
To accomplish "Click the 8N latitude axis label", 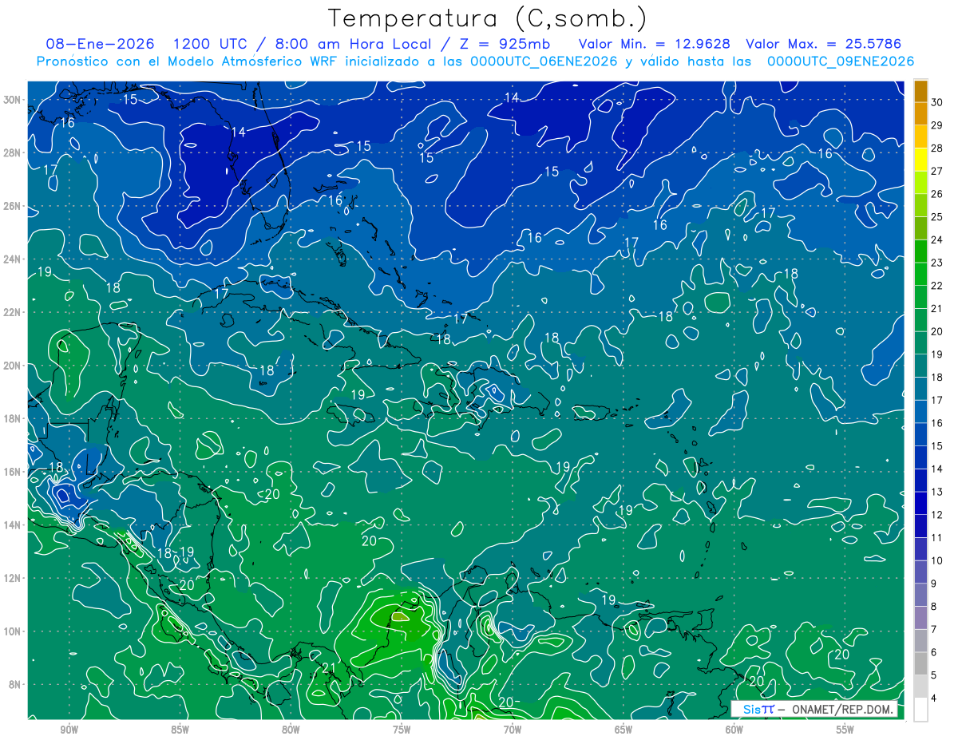I will point(15,684).
